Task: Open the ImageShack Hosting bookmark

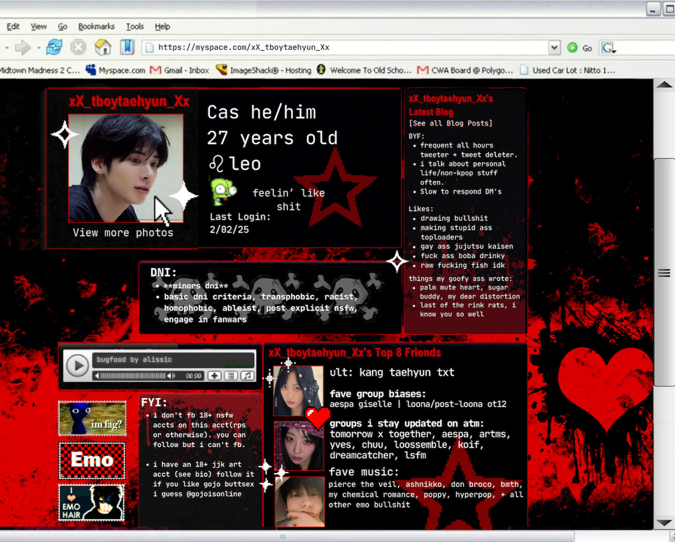Action: (263, 70)
